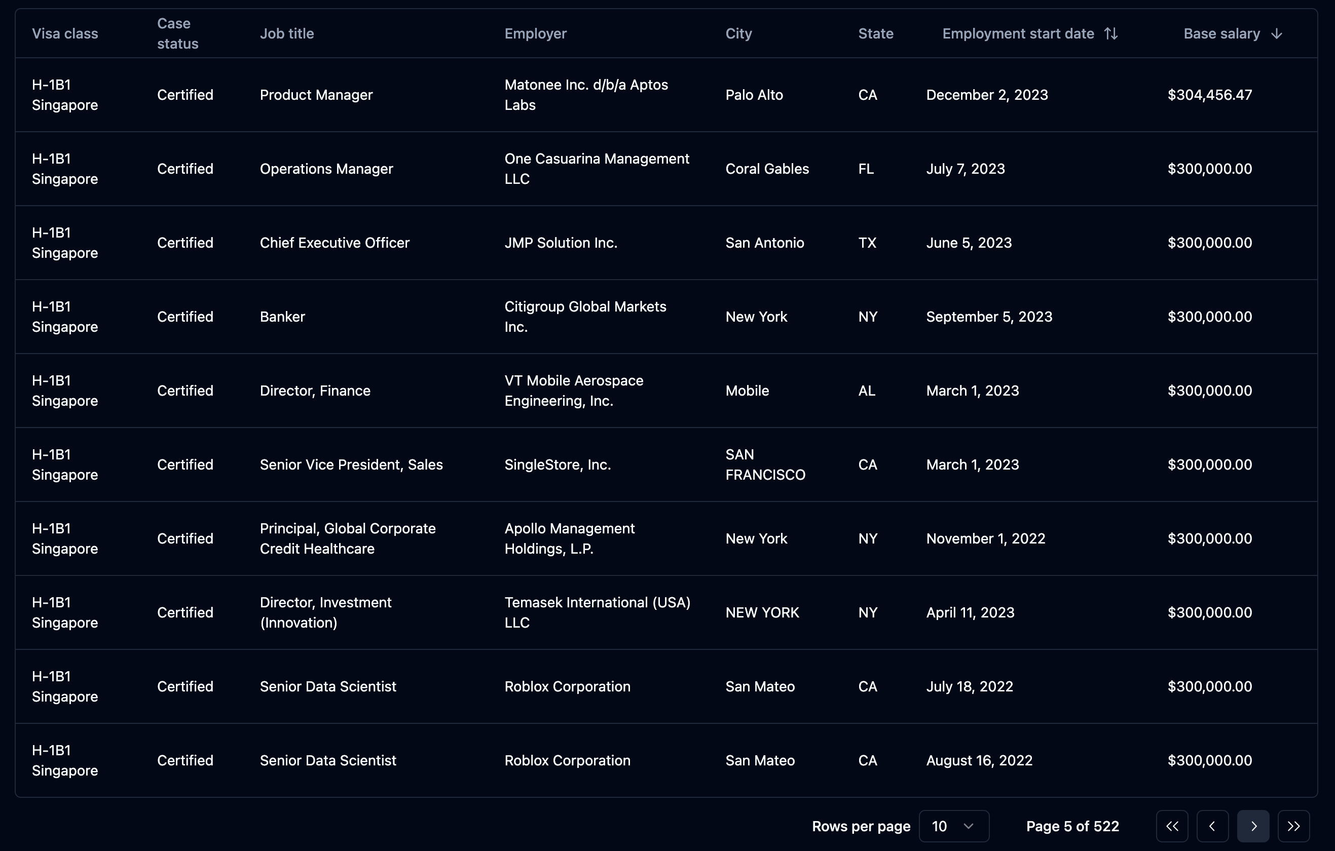The image size is (1335, 851).
Task: Select the Banker job title cell
Action: tap(282, 317)
